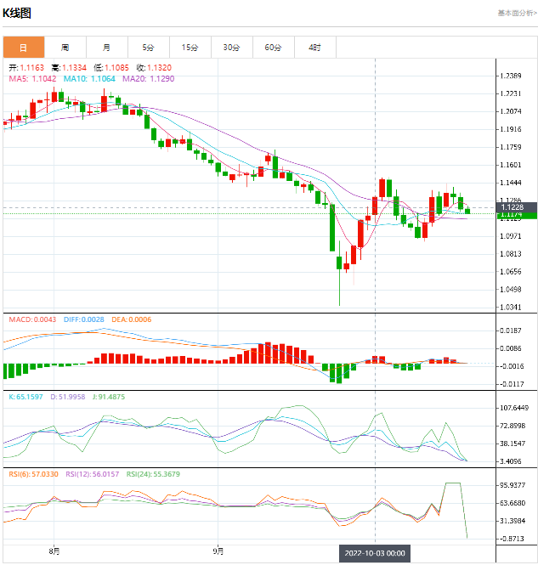
Task: Click the MACD: 0.0043 label
Action: 32,319
